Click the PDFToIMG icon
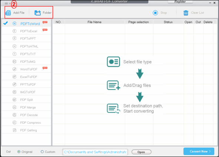 [14, 61]
